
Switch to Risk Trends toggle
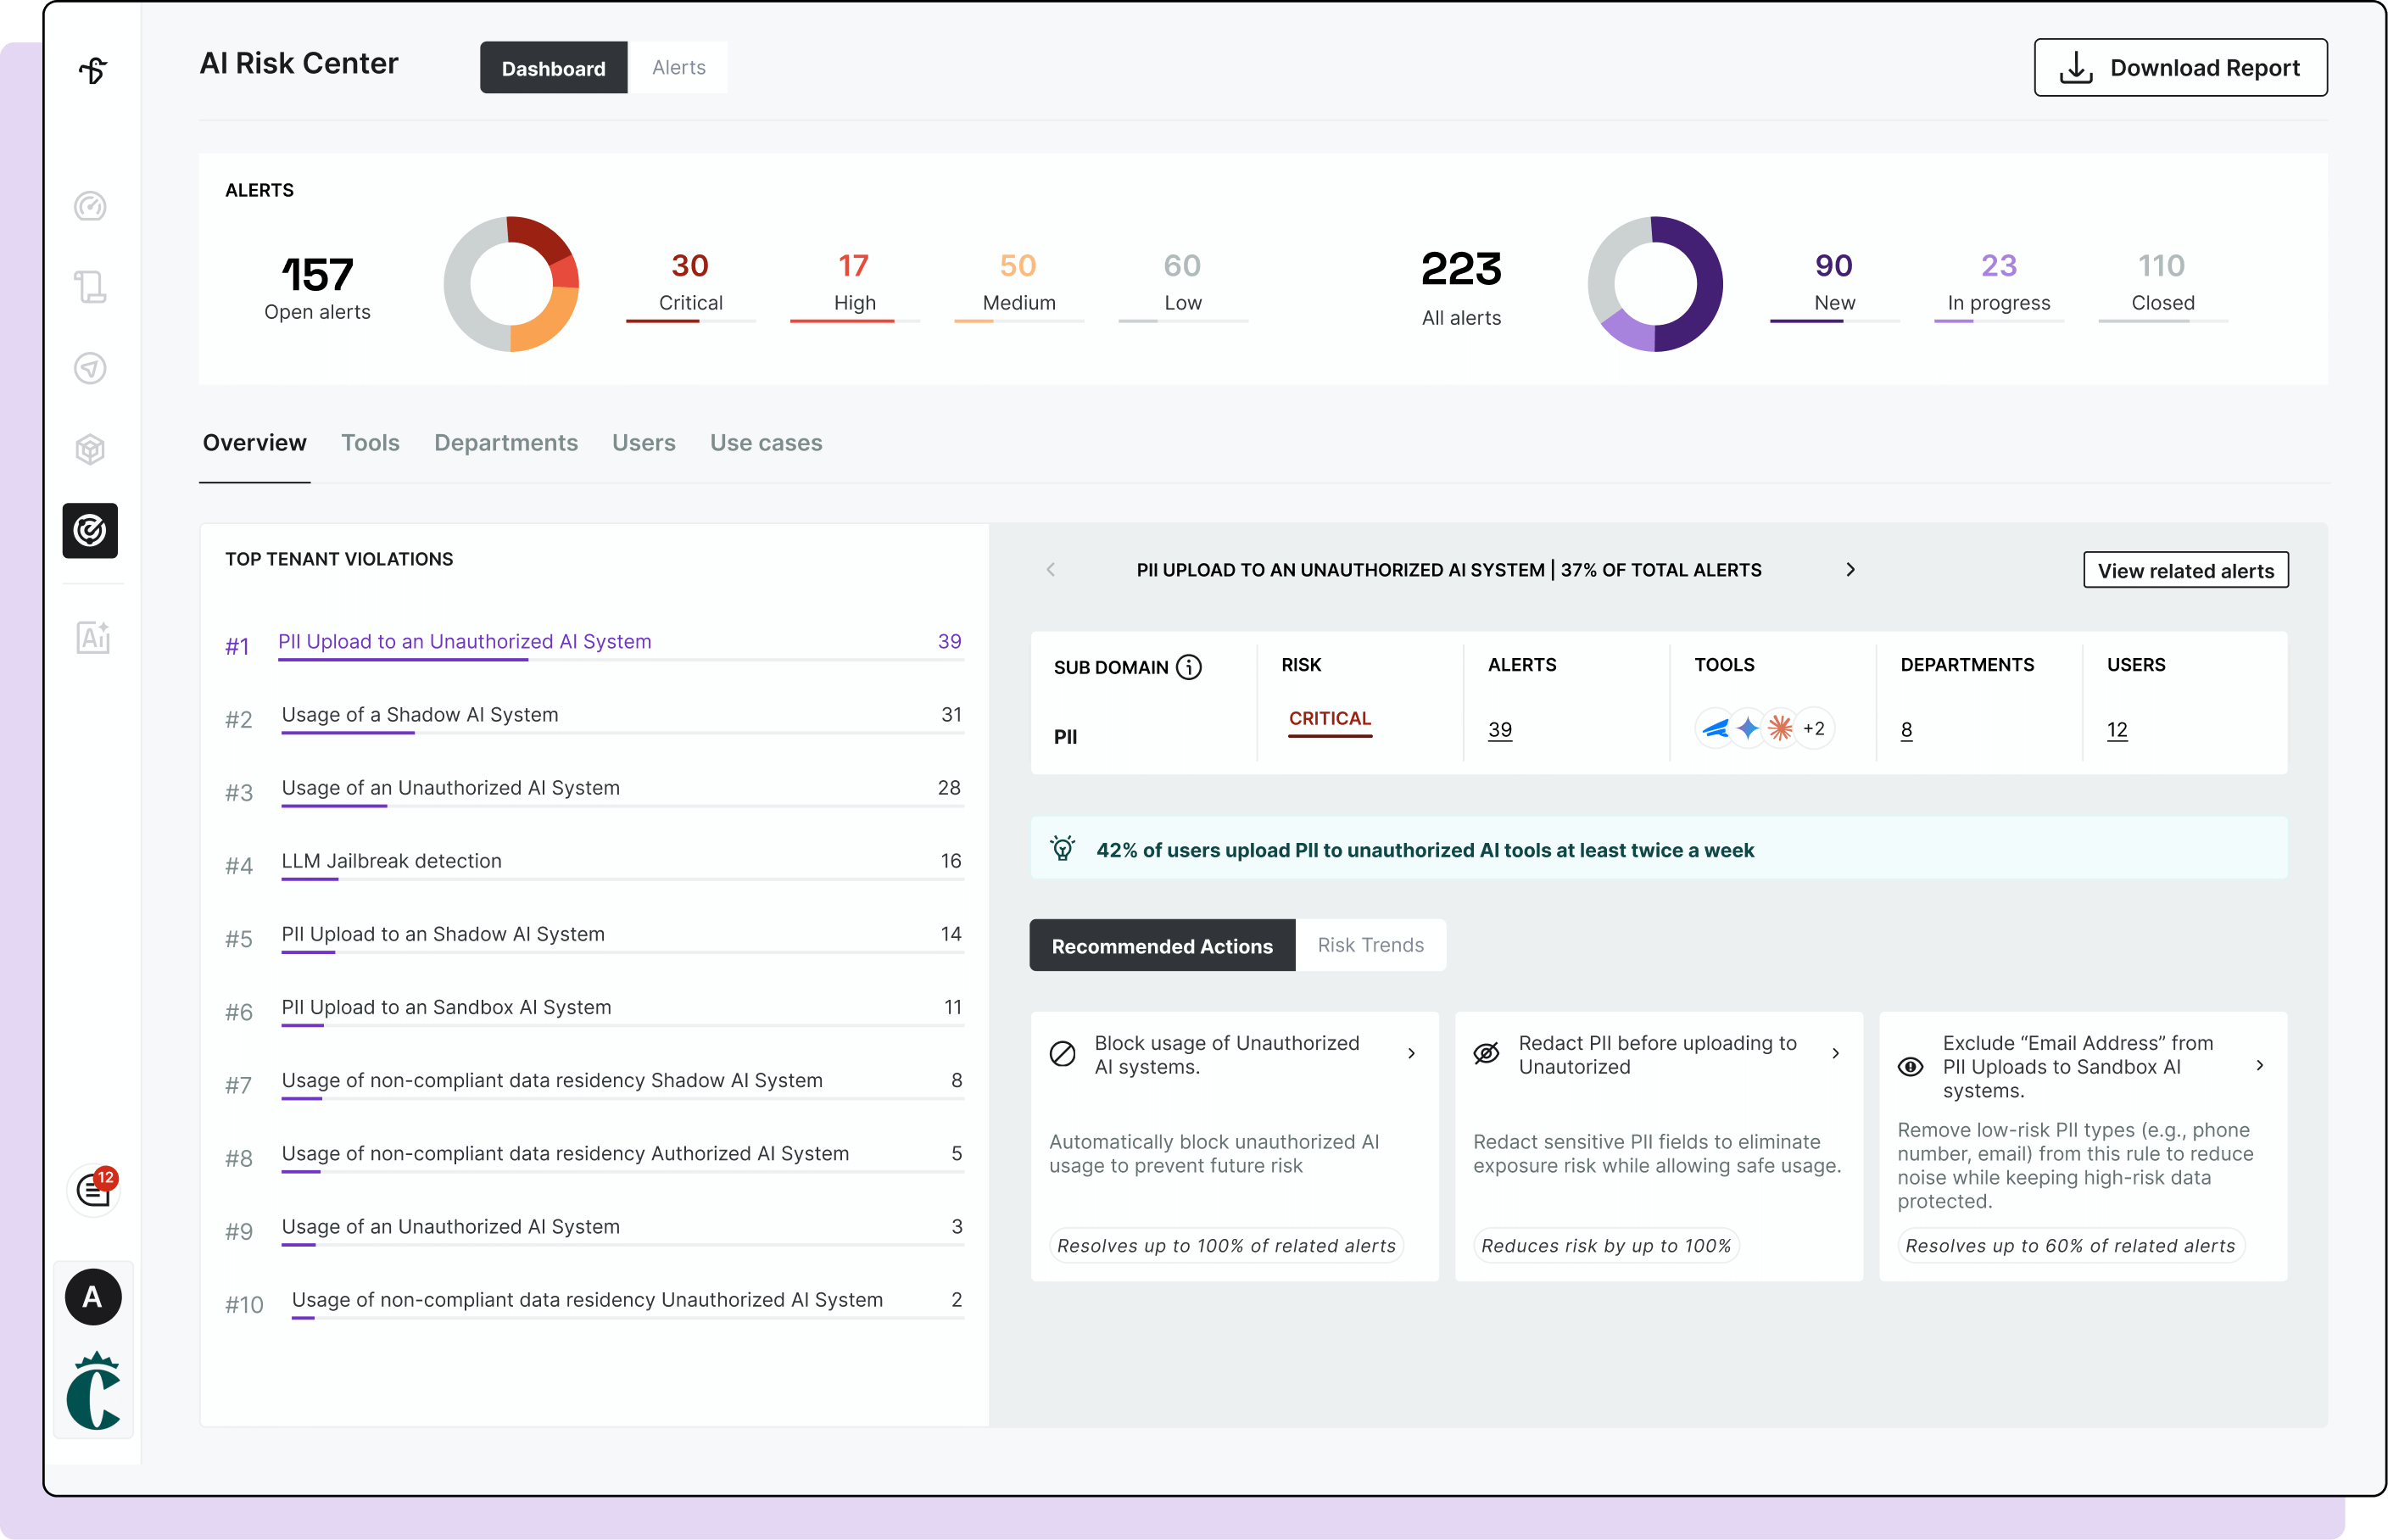1370,945
